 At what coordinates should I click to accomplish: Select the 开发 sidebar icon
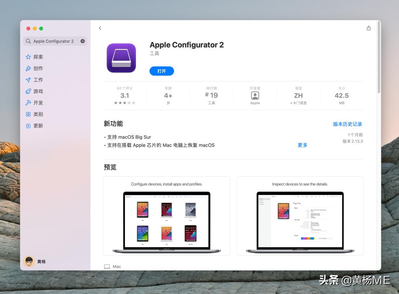(28, 103)
